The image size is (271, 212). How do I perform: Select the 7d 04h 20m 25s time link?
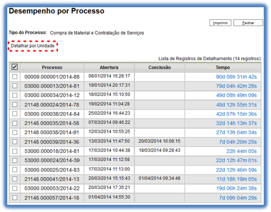click(238, 142)
